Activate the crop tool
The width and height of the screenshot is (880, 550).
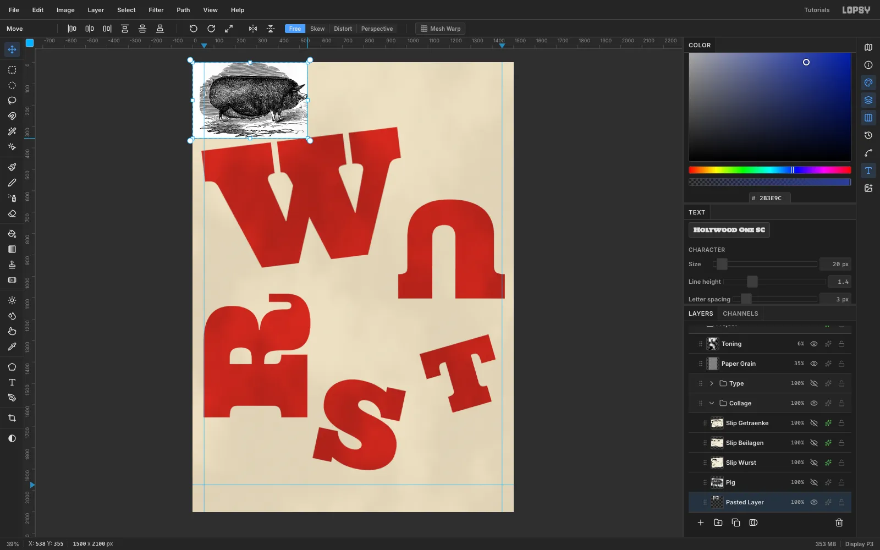12,418
